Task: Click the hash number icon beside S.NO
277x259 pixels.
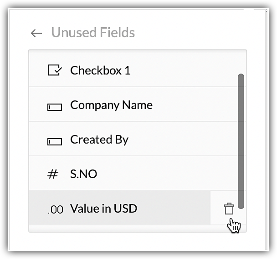Action: click(53, 174)
